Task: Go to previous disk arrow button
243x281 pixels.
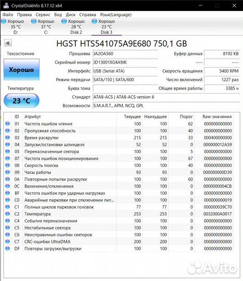Action: pos(8,43)
